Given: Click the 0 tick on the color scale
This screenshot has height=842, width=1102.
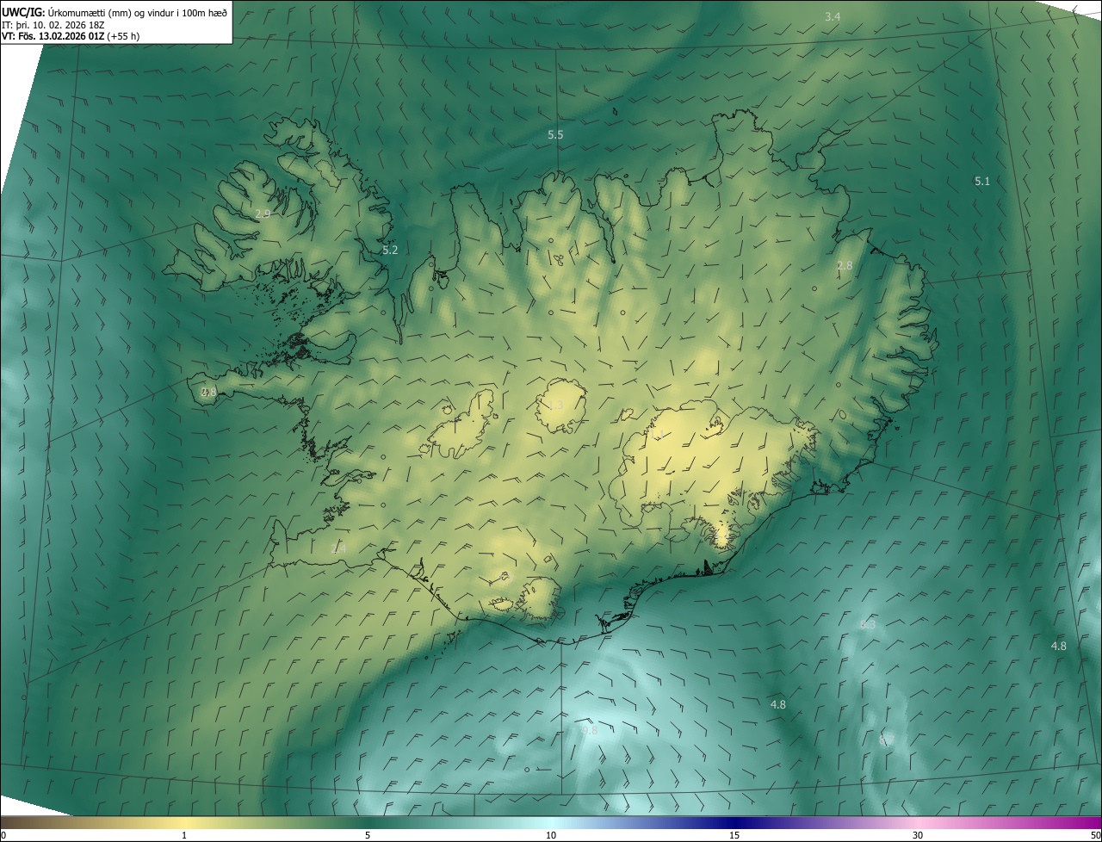Looking at the screenshot, I should coord(3,835).
